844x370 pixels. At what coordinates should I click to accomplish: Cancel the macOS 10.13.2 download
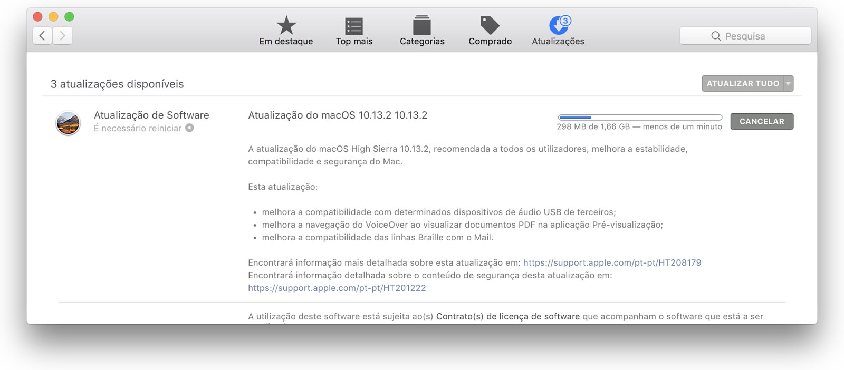click(762, 121)
